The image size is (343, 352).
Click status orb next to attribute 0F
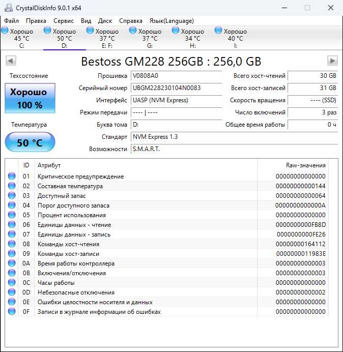(12, 312)
